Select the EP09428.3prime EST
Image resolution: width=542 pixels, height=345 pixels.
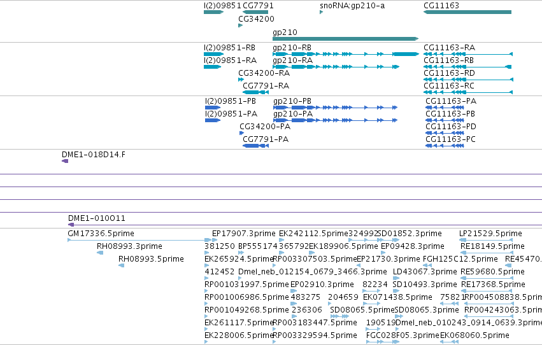[x=383, y=253]
